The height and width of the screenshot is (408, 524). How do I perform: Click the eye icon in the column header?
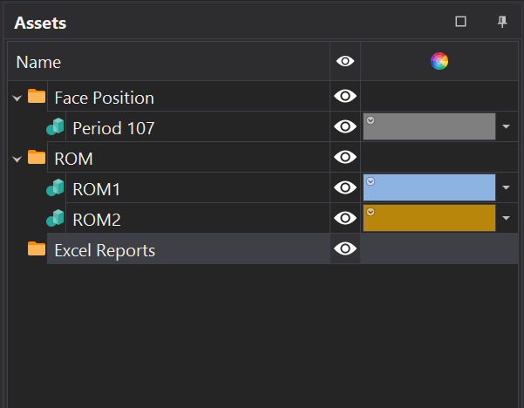click(x=345, y=61)
